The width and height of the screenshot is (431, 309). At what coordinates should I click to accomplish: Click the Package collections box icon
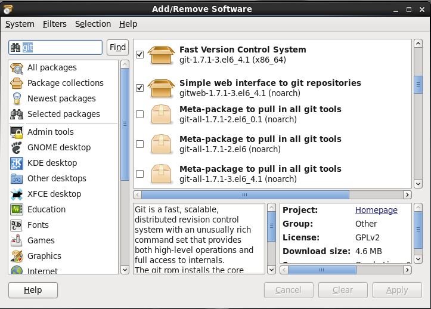tap(17, 83)
